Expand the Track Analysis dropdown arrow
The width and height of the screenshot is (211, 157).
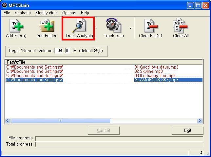click(x=96, y=28)
